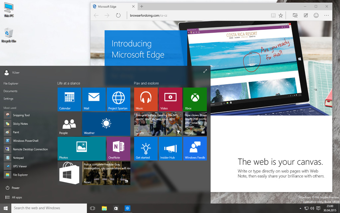The height and width of the screenshot is (213, 340).
Task: Show hidden system tray icons
Action: [x=300, y=208]
